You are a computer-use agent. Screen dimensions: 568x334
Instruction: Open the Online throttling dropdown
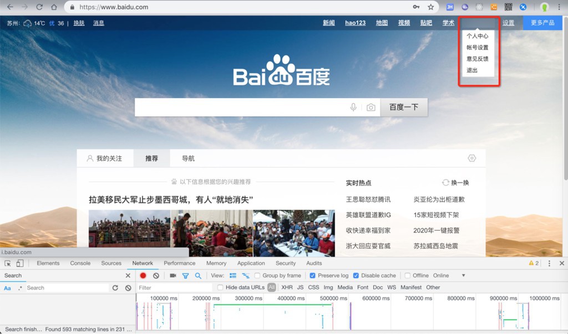click(x=449, y=275)
